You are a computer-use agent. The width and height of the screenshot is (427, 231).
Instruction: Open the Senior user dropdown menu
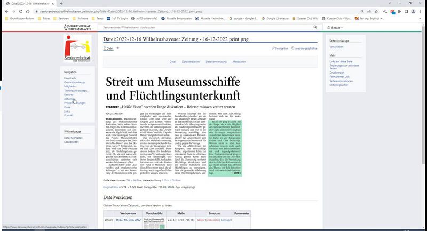tap(335, 27)
